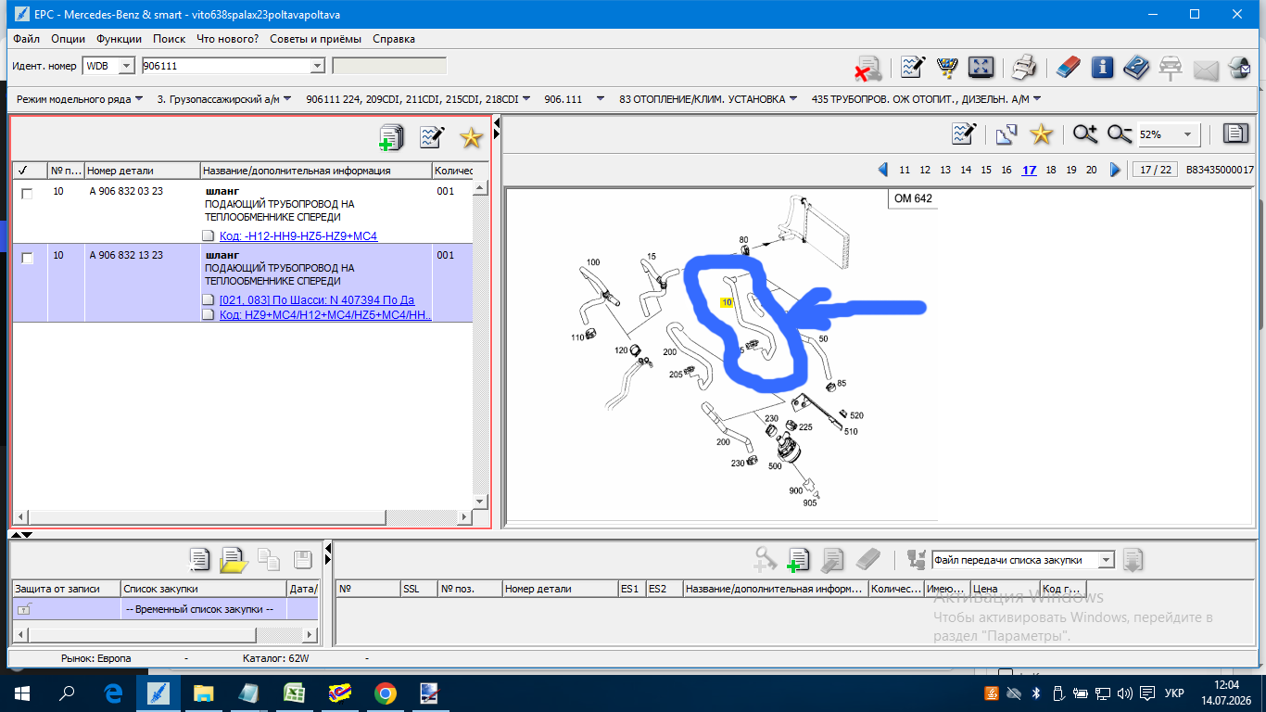The height and width of the screenshot is (712, 1266).
Task: Open the yellow folder icon in shopping list panel
Action: point(234,560)
